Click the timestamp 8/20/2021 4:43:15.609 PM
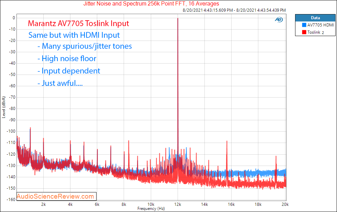Image resolution: width=337 pixels, height=212 pixels. coord(207,10)
